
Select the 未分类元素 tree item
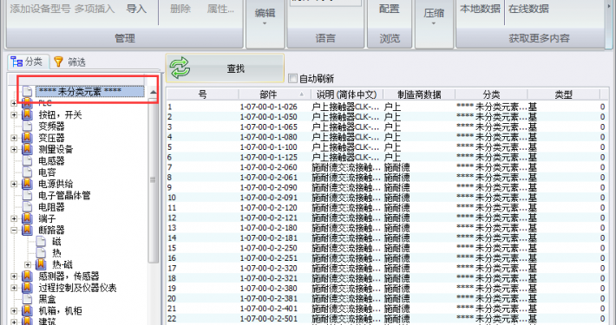(x=90, y=92)
